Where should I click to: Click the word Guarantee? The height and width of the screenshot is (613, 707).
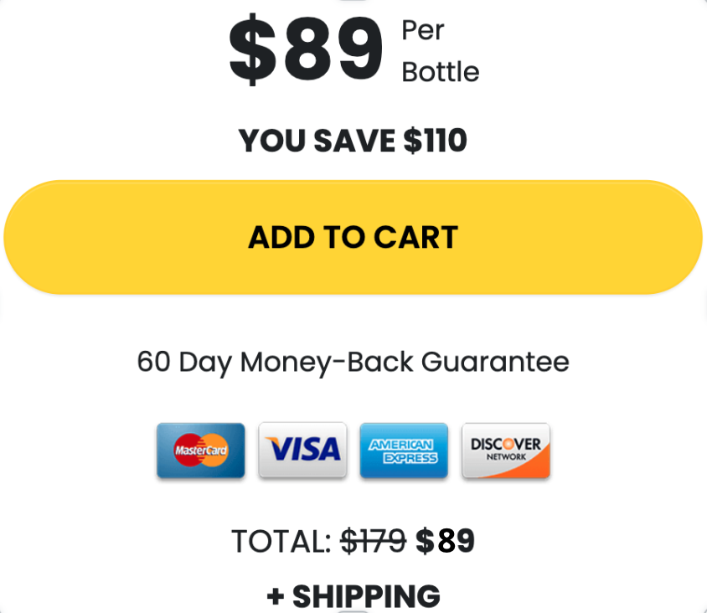click(495, 362)
